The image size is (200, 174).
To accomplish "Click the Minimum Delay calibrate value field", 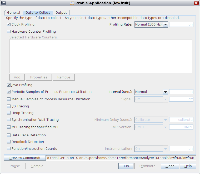I will click(181, 120).
